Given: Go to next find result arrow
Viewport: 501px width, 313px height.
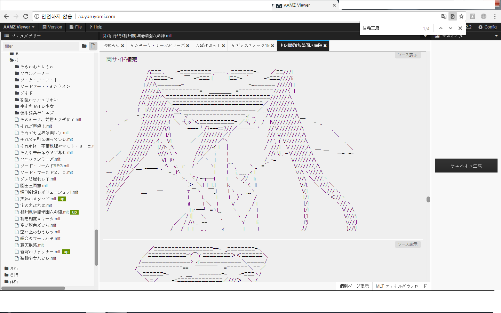Looking at the screenshot, I should pos(451,28).
